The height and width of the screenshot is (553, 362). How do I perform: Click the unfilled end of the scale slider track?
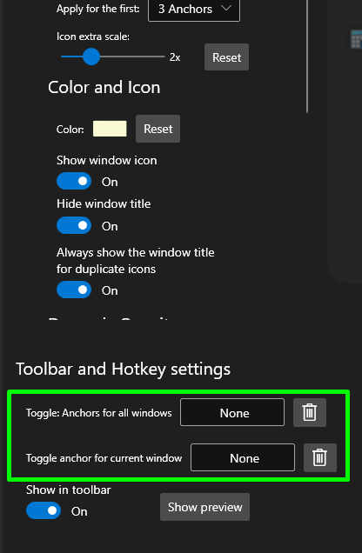[132, 57]
